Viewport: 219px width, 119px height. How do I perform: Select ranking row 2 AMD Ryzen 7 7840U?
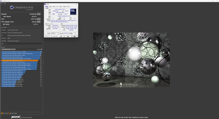[22, 53]
